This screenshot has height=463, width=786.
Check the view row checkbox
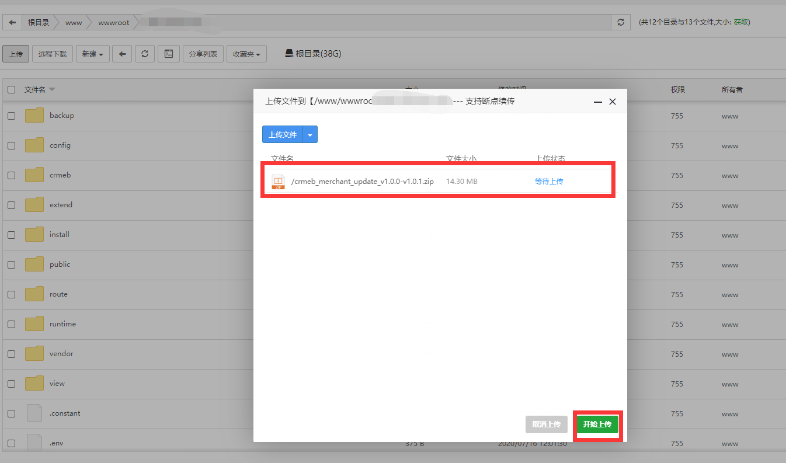click(11, 384)
